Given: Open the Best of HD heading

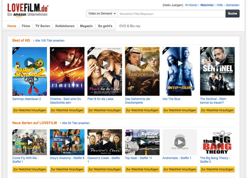Looking at the screenshot, I should pyautogui.click(x=21, y=40).
